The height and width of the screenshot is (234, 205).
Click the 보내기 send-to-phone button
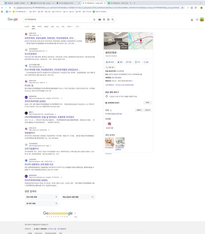tap(148, 103)
